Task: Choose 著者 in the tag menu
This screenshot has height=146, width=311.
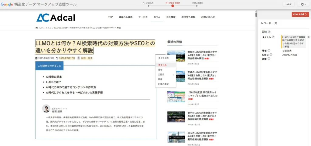Action: pos(160,70)
